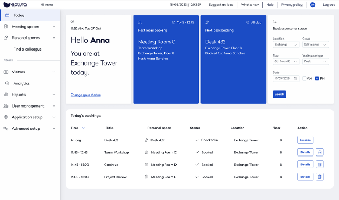This screenshot has height=200, width=339.
Task: Open Details for Project Review
Action: (305, 177)
